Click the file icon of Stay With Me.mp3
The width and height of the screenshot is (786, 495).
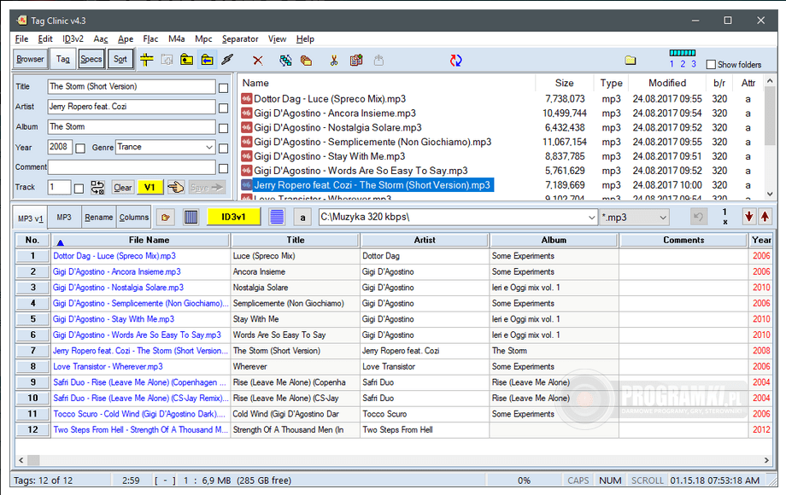(x=246, y=156)
